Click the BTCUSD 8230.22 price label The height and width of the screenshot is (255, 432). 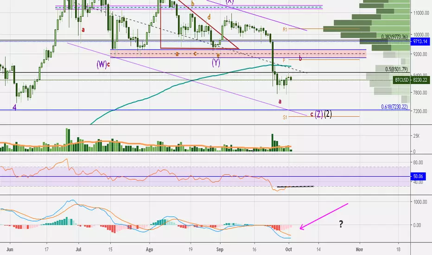pos(411,80)
